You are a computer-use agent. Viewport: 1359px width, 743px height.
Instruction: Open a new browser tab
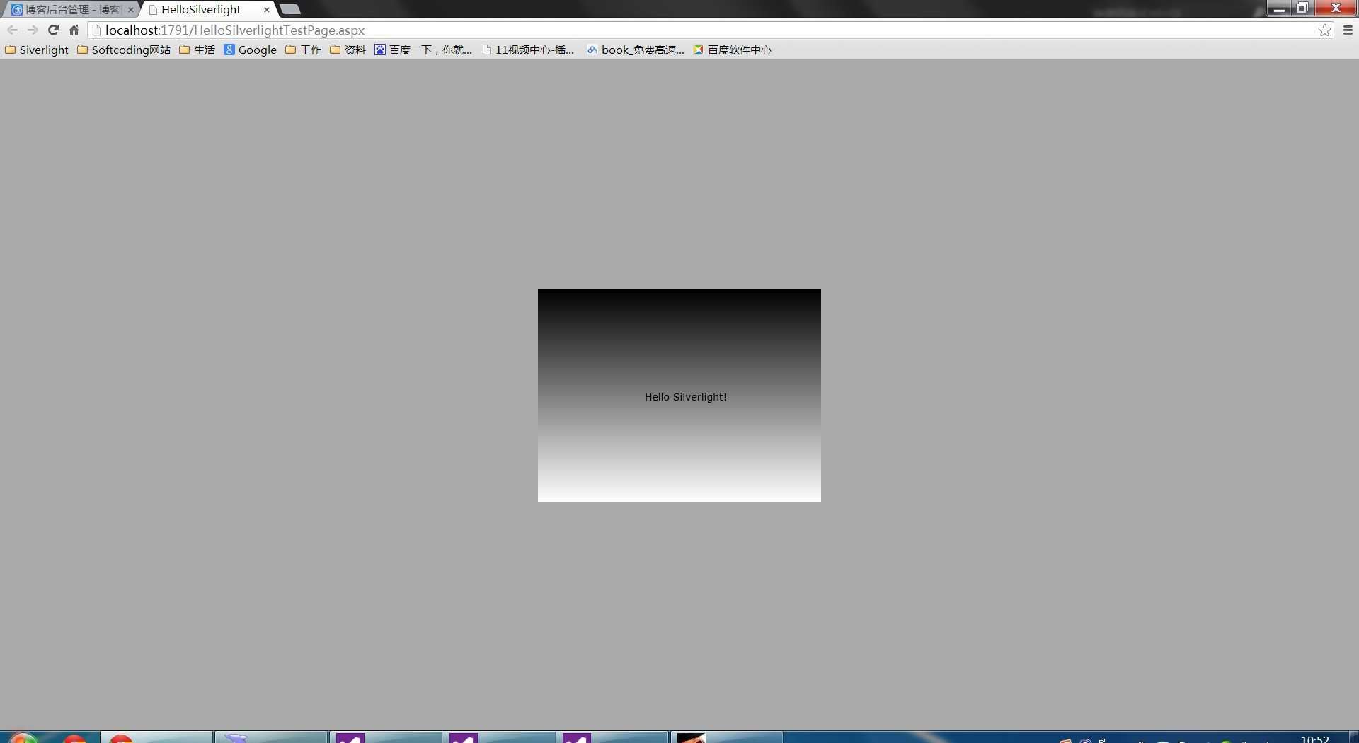290,9
